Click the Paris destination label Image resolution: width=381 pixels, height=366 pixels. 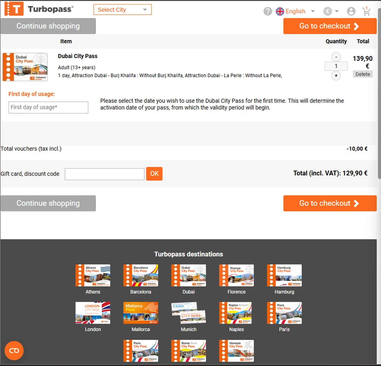[x=284, y=329]
